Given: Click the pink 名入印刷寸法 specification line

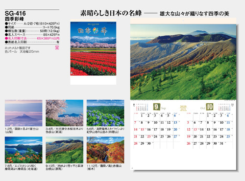Looking at the screenshot, I should coord(32,38).
